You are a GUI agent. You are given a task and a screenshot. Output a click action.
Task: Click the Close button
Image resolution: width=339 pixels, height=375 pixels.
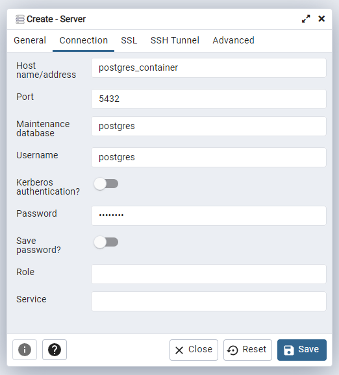194,350
